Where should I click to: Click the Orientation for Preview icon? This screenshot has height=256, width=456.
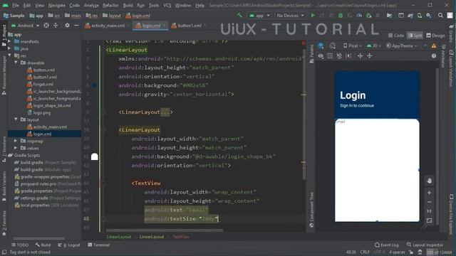[333, 46]
